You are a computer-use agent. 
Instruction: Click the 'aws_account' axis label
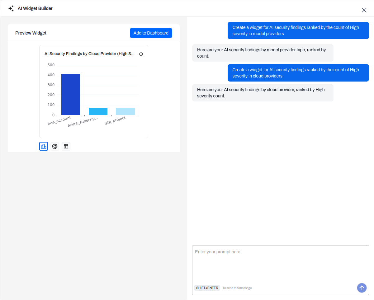59,121
